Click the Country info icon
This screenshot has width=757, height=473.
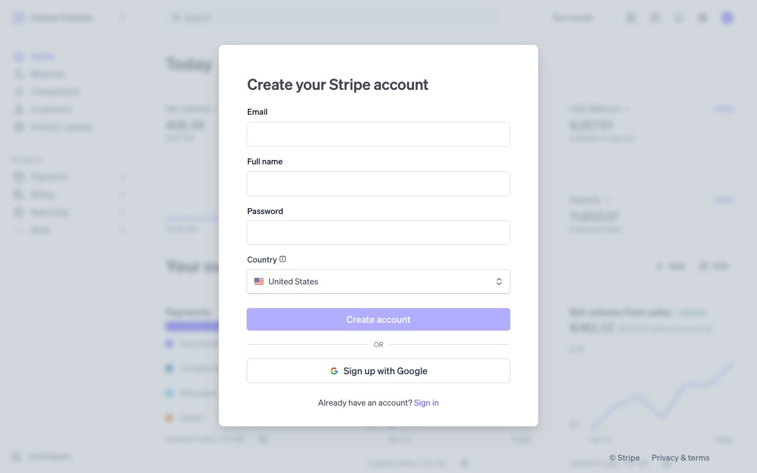click(x=283, y=259)
